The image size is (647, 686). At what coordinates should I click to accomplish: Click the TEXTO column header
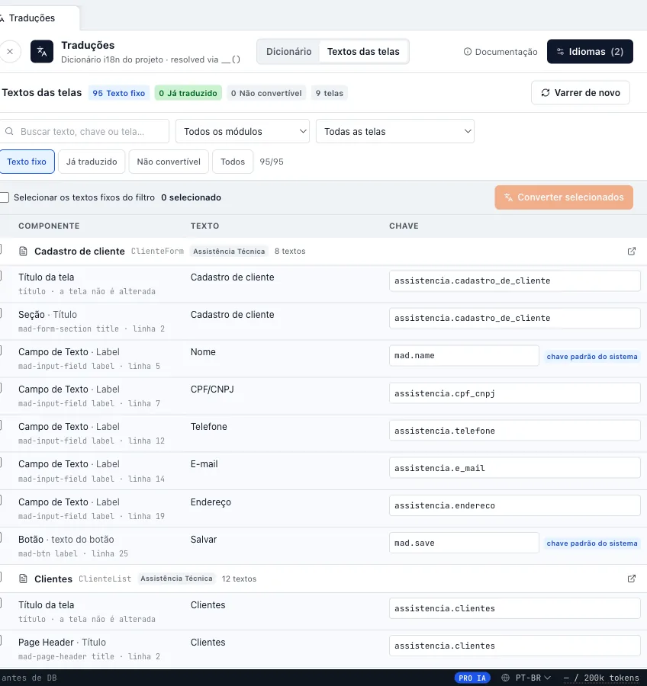click(204, 226)
